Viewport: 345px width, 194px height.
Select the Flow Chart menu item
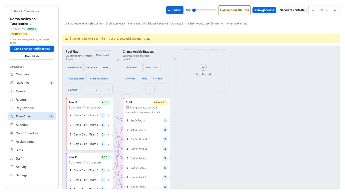click(32, 116)
